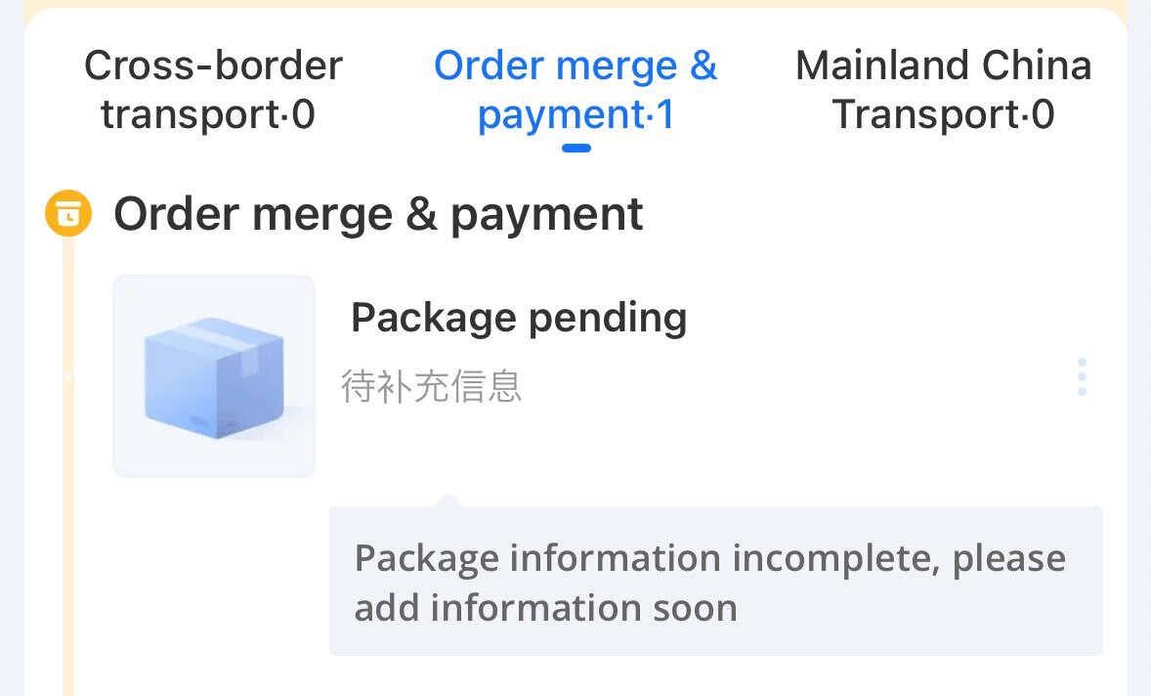Click the orange banner strip at top
Viewport: 1151px width, 696px height.
click(x=575, y=4)
